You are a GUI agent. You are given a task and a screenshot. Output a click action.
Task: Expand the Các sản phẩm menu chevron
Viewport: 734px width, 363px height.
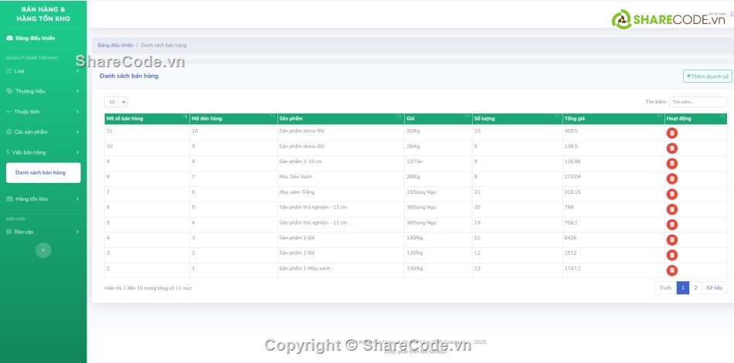point(77,132)
